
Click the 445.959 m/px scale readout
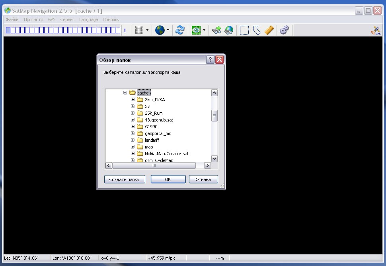pos(162,258)
